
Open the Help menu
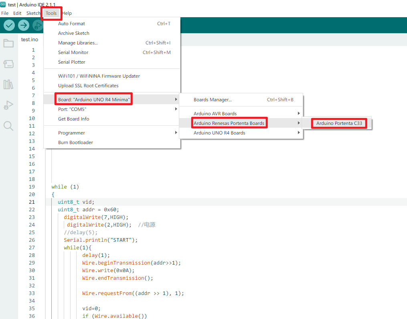[67, 13]
